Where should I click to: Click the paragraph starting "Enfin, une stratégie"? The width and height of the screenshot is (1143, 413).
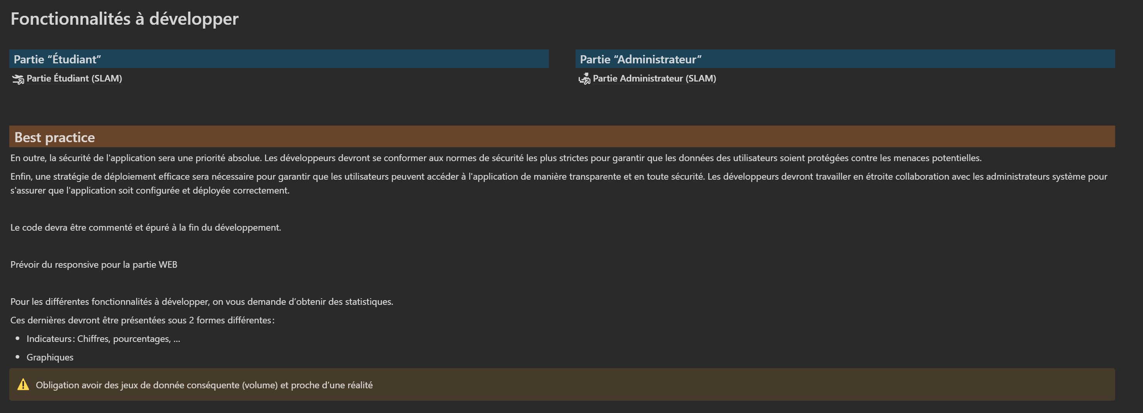click(558, 177)
